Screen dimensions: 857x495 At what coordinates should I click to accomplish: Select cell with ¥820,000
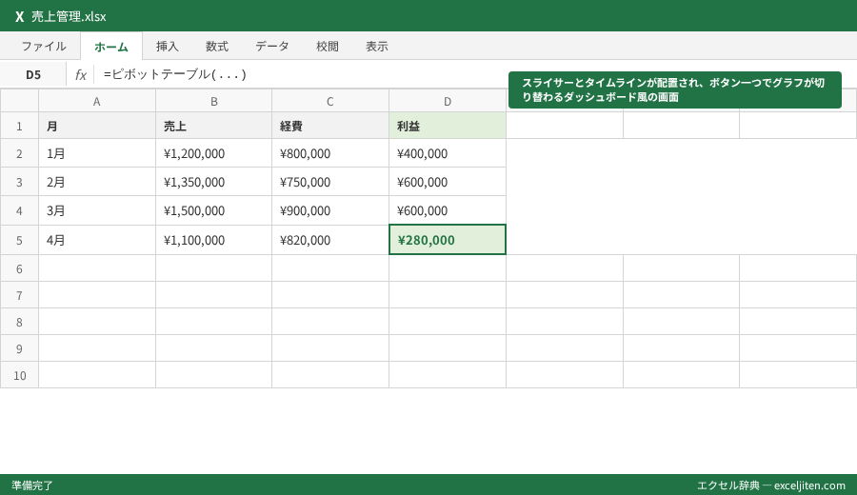[330, 240]
